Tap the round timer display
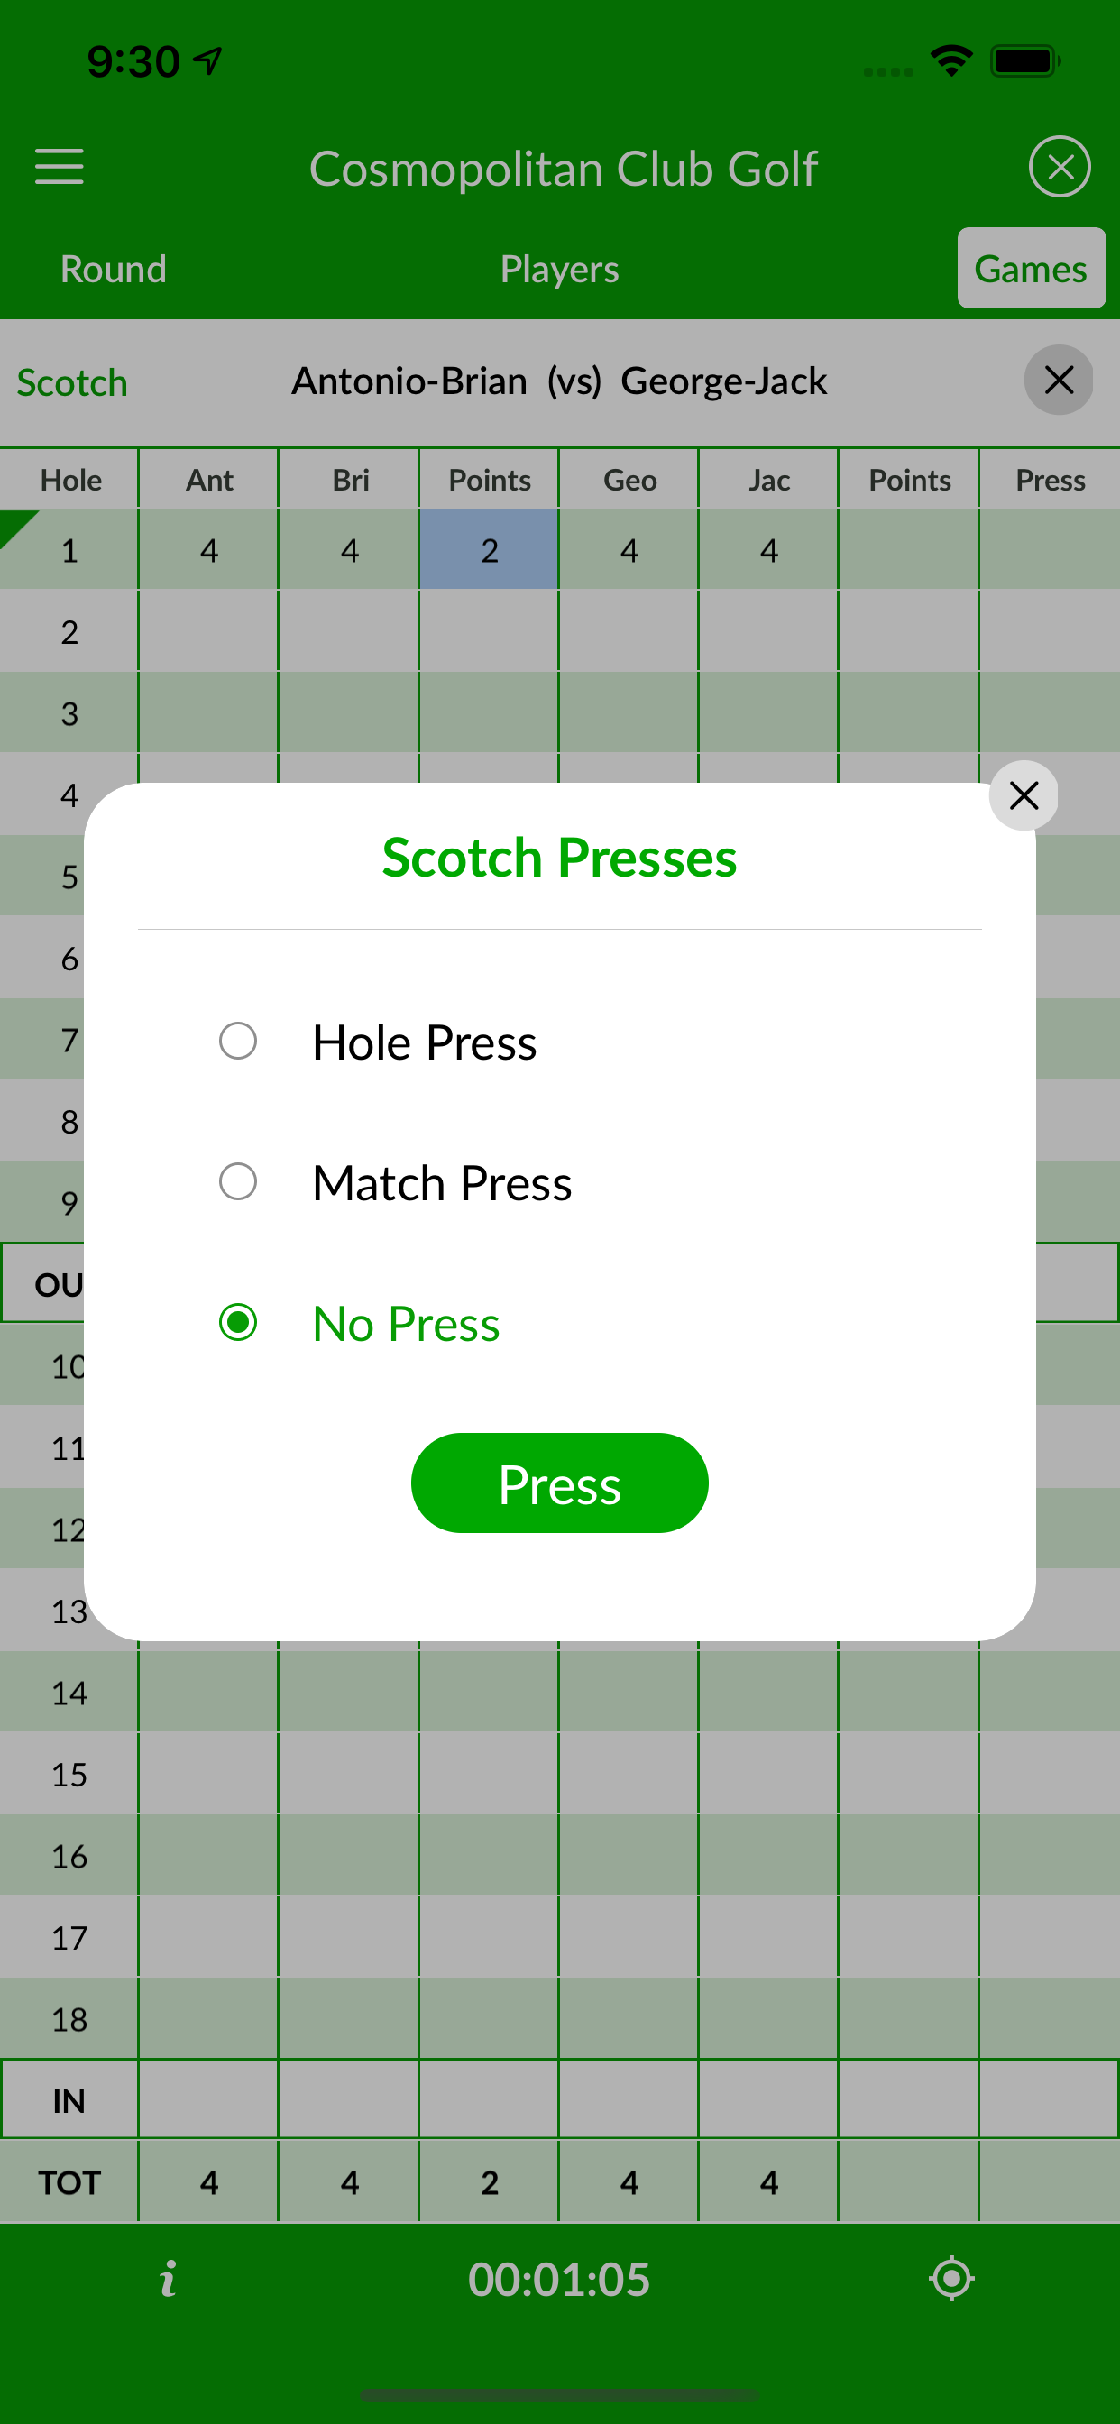The image size is (1120, 2424). point(559,2279)
